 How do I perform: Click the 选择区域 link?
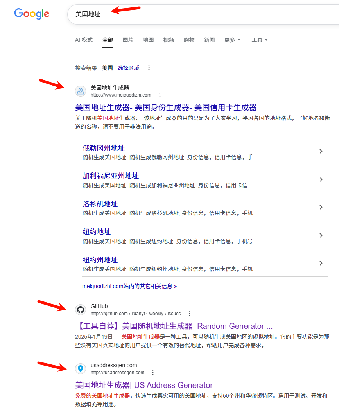(129, 68)
